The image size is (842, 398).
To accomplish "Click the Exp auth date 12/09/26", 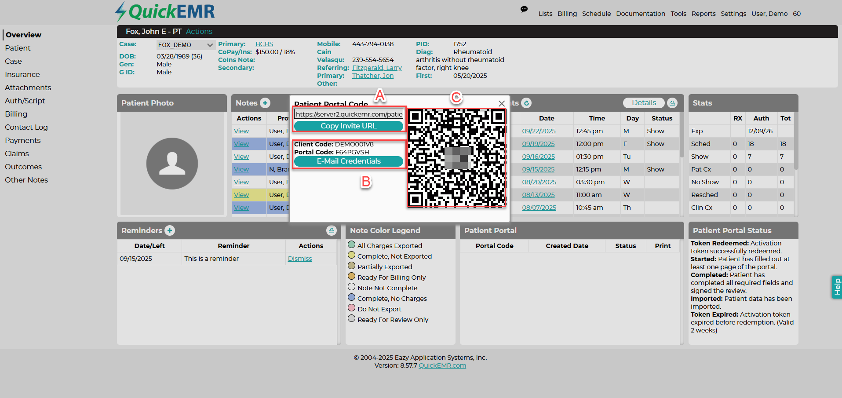I will point(760,131).
